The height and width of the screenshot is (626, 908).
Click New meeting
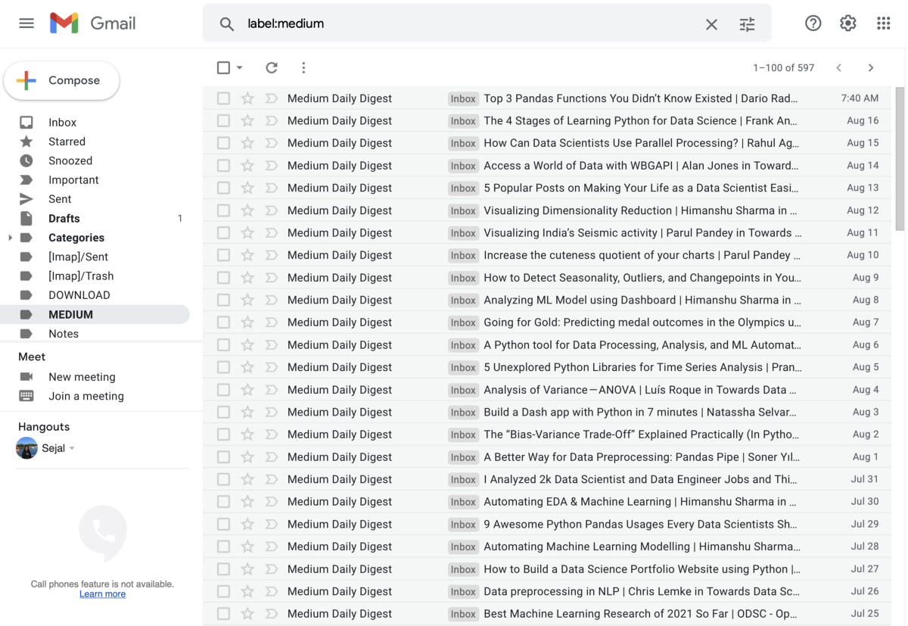(82, 377)
